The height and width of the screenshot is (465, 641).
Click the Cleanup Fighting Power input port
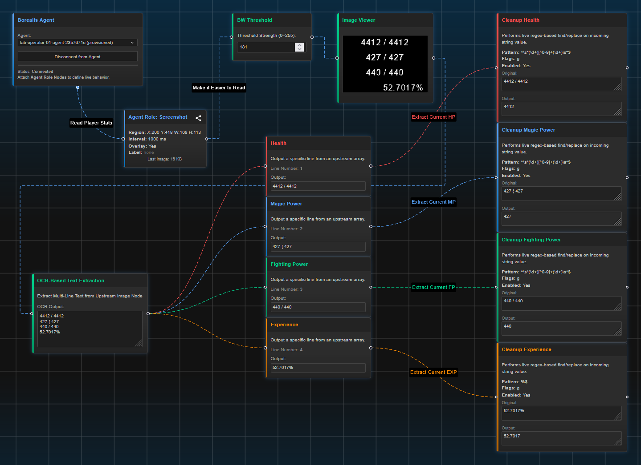click(497, 287)
